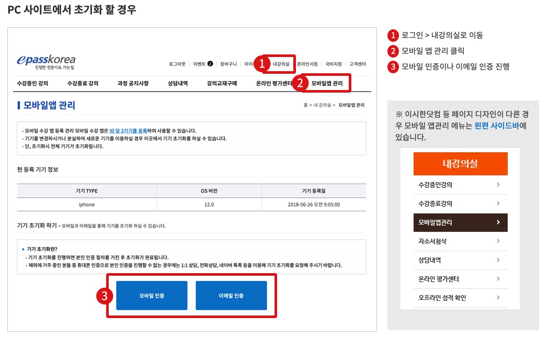Image resolution: width=549 pixels, height=338 pixels.
Task: Select the 모바일앱 관리 tab
Action: pos(327,83)
